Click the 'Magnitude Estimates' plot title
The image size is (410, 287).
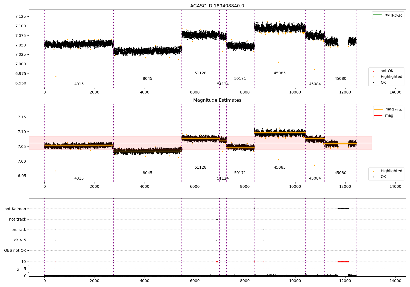(217, 100)
